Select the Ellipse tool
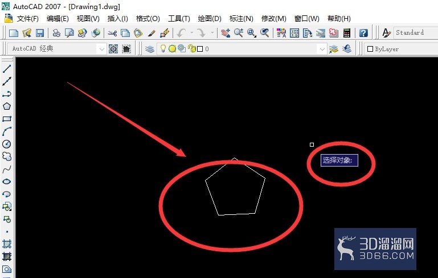Screen dimensions: 438x278 pos(7,181)
